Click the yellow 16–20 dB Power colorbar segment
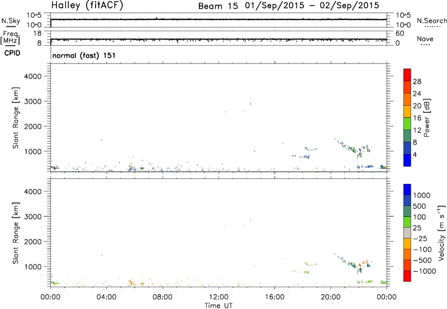The image size is (447, 309). [407, 111]
